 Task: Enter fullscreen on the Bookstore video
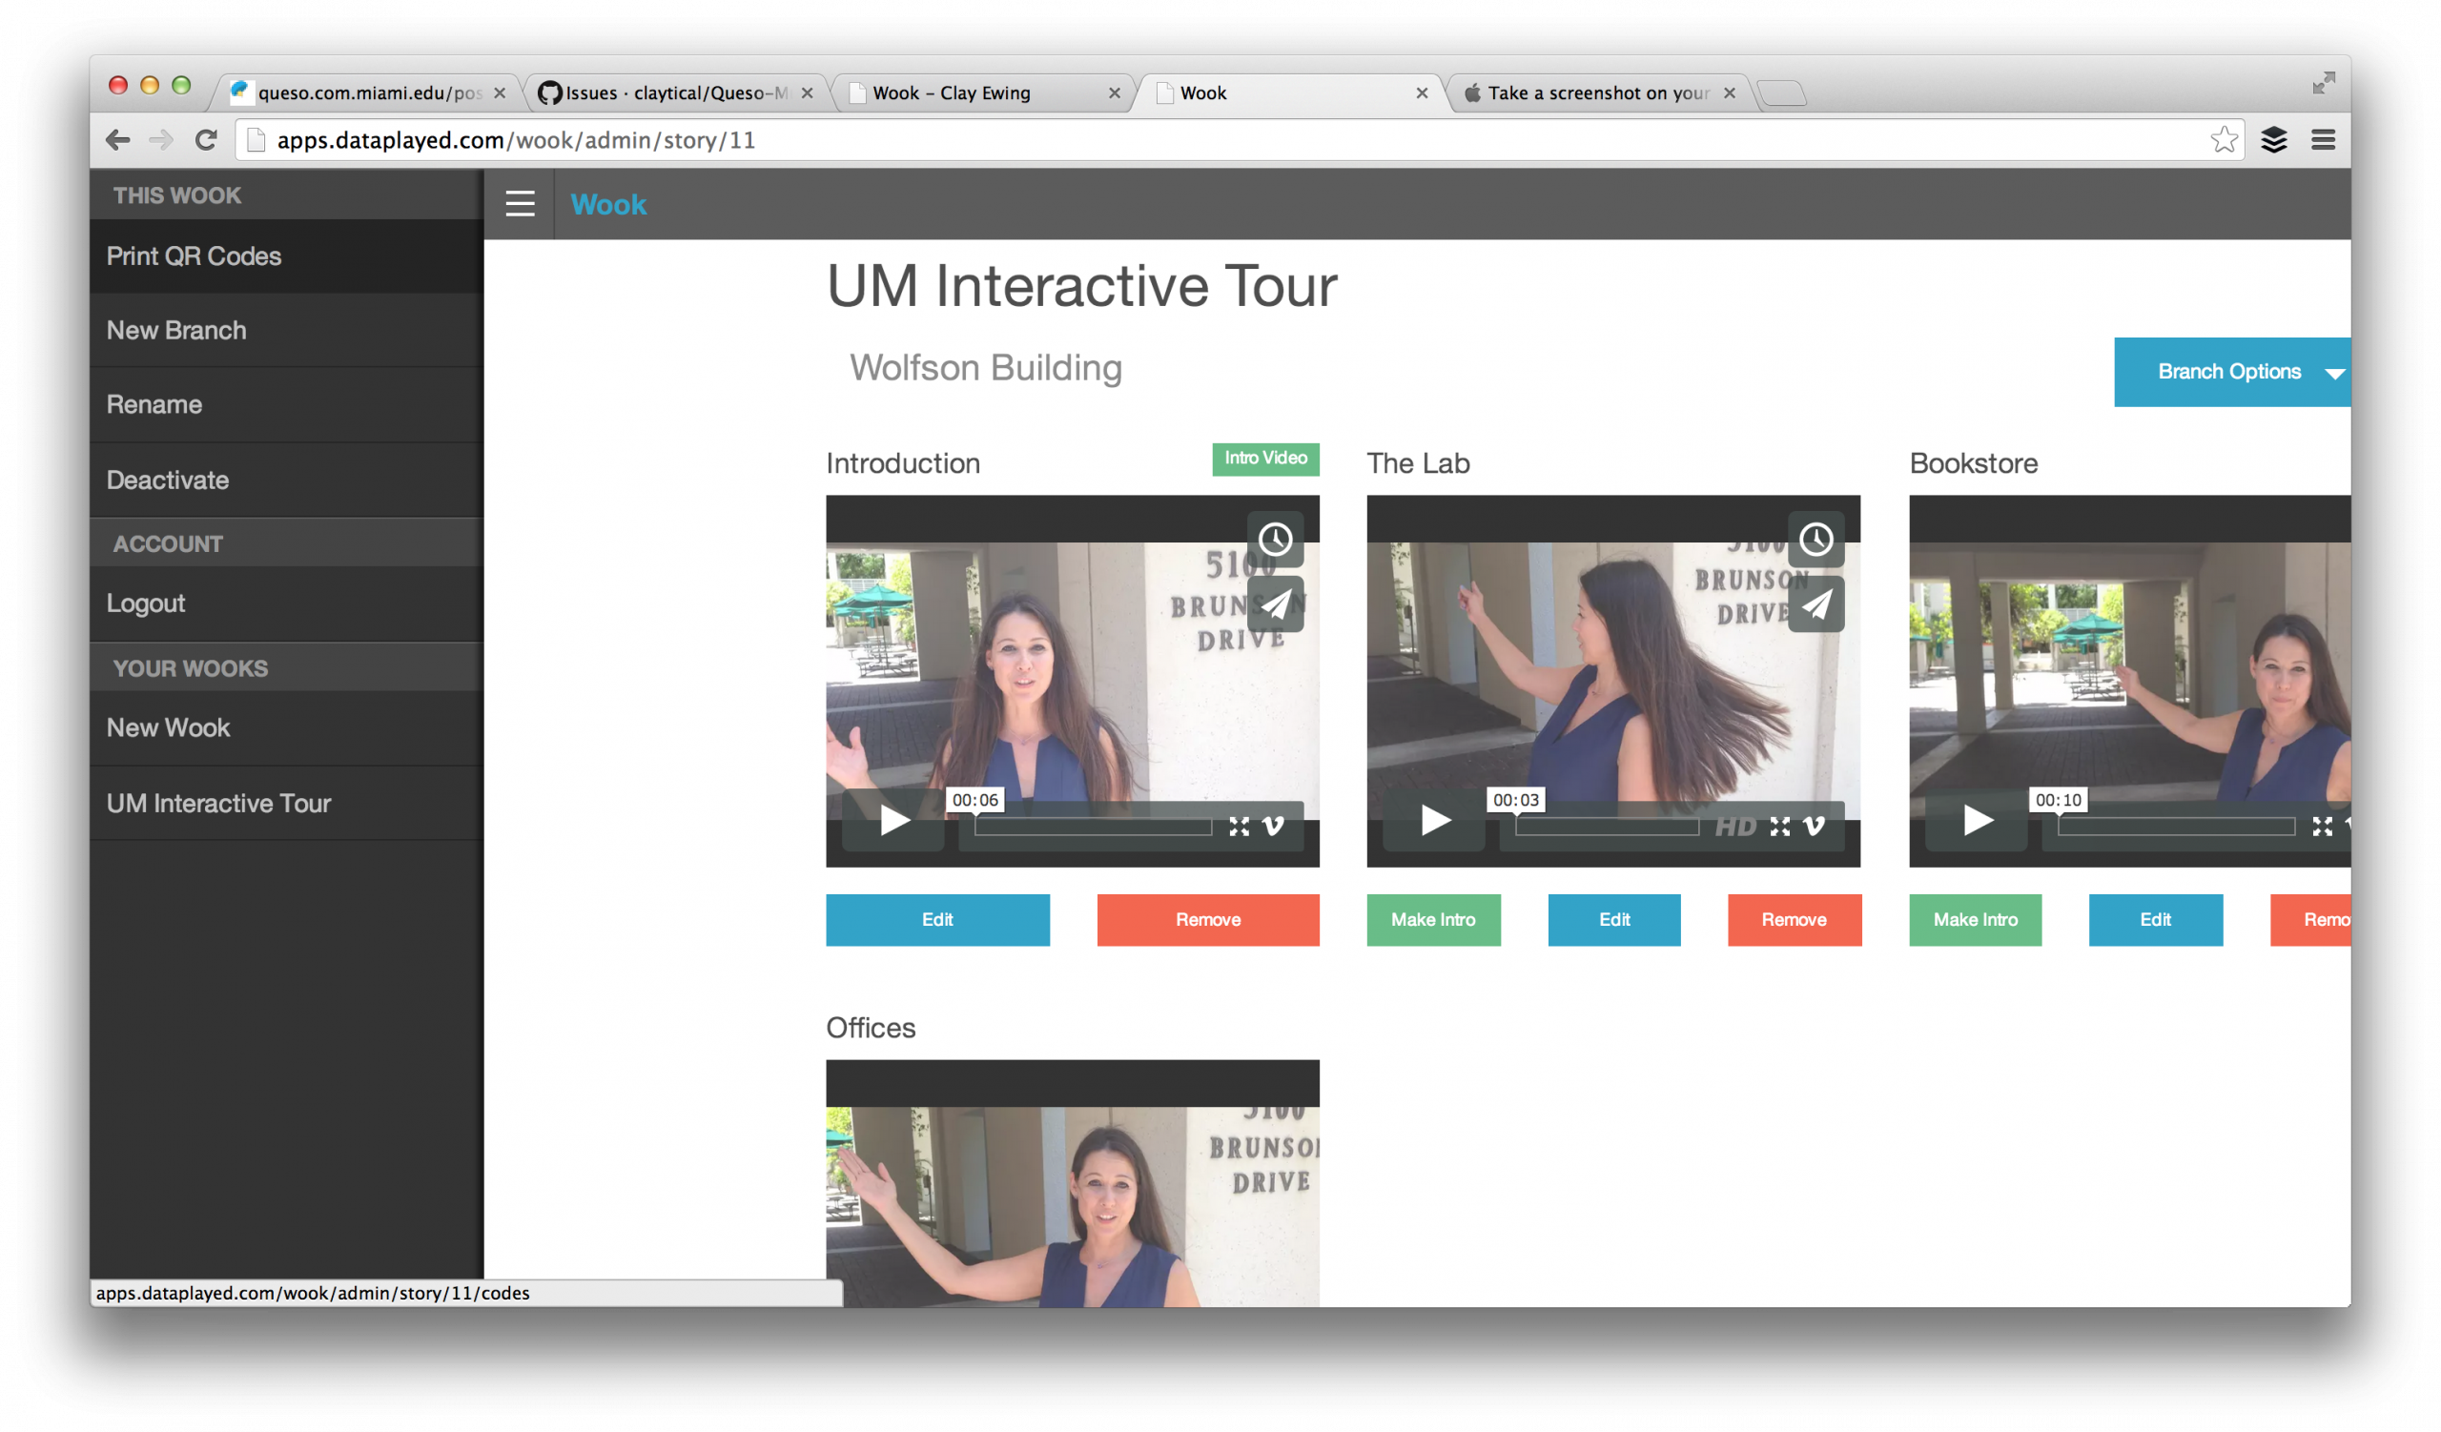pos(2322,826)
